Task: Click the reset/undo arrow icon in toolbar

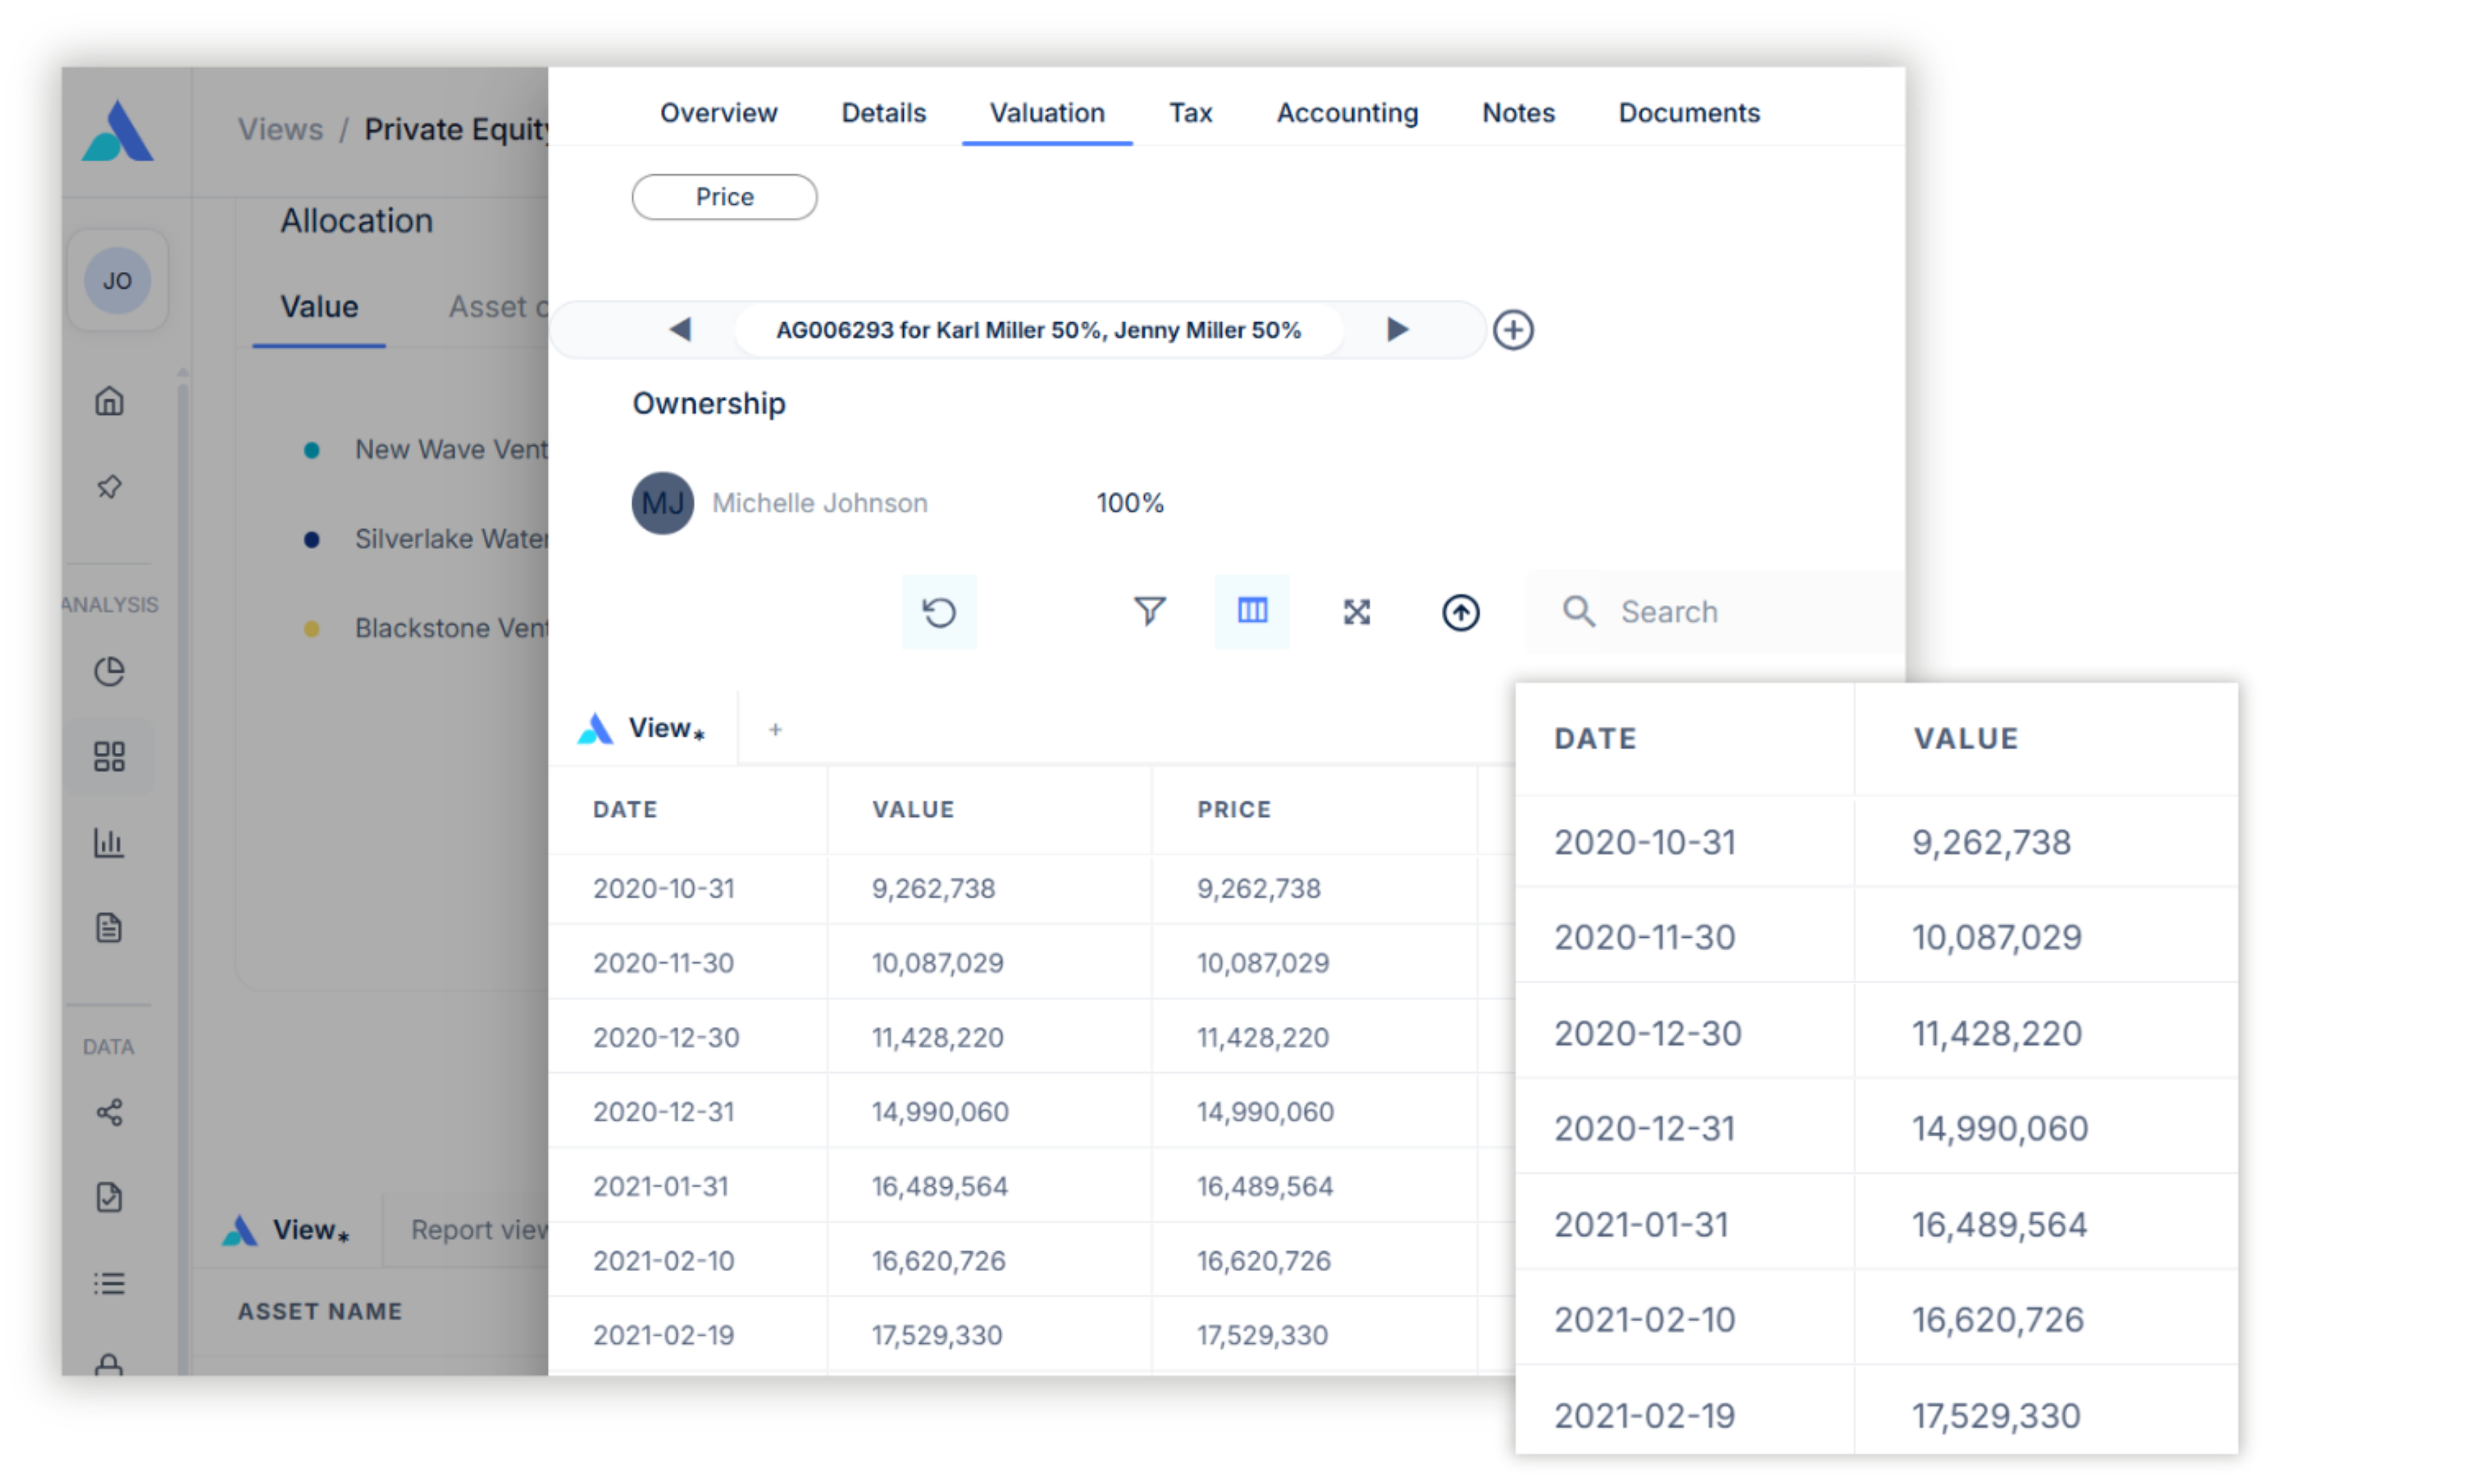Action: point(938,612)
